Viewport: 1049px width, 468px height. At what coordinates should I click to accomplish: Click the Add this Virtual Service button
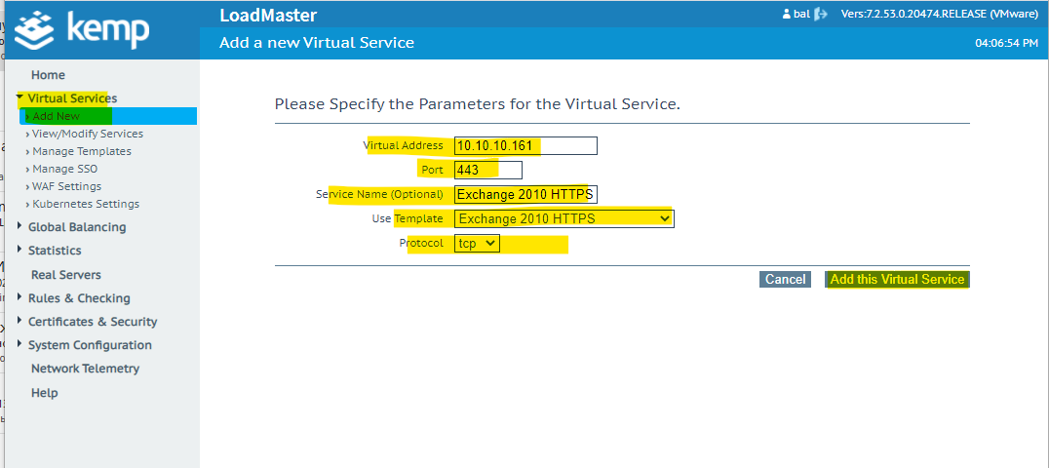[897, 280]
